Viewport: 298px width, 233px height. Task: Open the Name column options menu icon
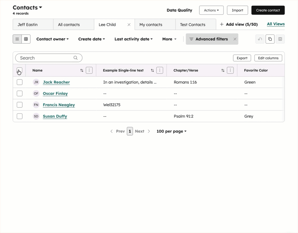click(x=89, y=70)
